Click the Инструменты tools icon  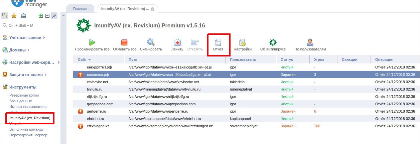click(x=5, y=87)
